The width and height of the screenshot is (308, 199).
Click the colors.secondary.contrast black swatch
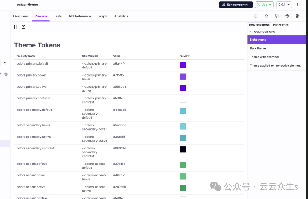click(183, 149)
